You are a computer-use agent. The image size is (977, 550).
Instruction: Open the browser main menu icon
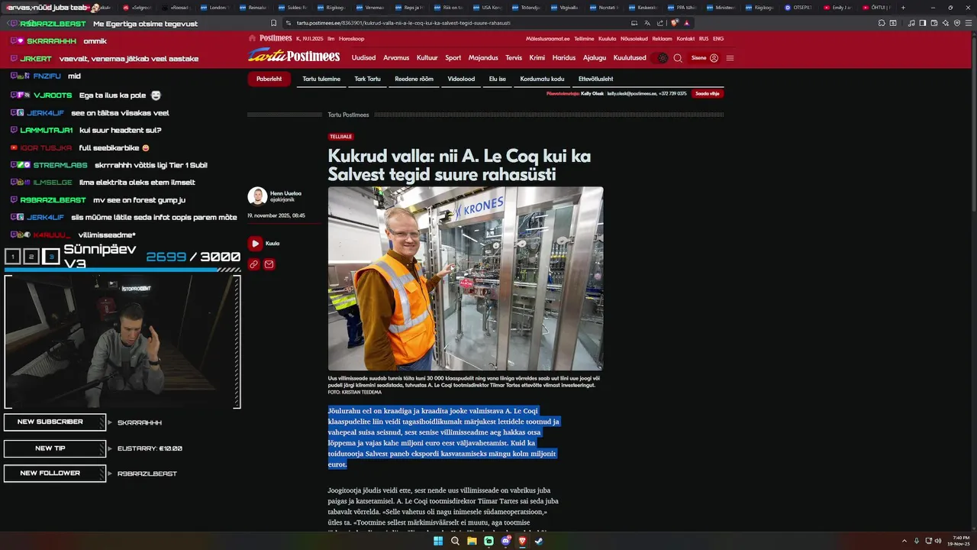pyautogui.click(x=968, y=23)
